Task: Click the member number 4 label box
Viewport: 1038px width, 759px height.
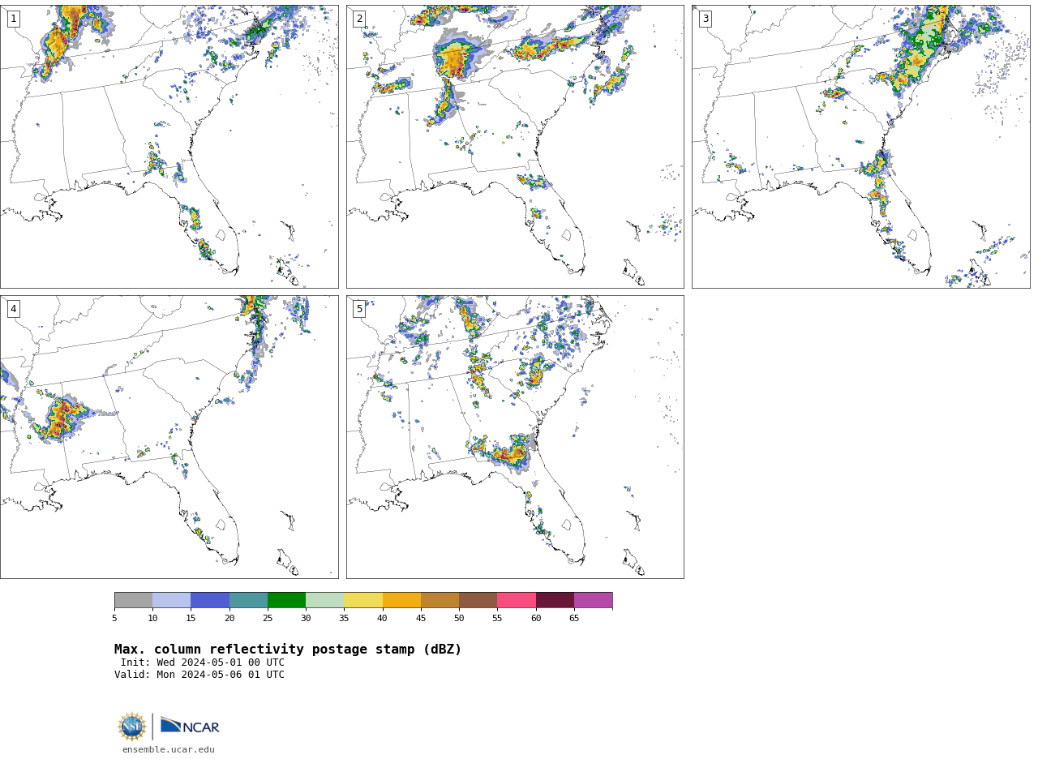Action: click(13, 309)
